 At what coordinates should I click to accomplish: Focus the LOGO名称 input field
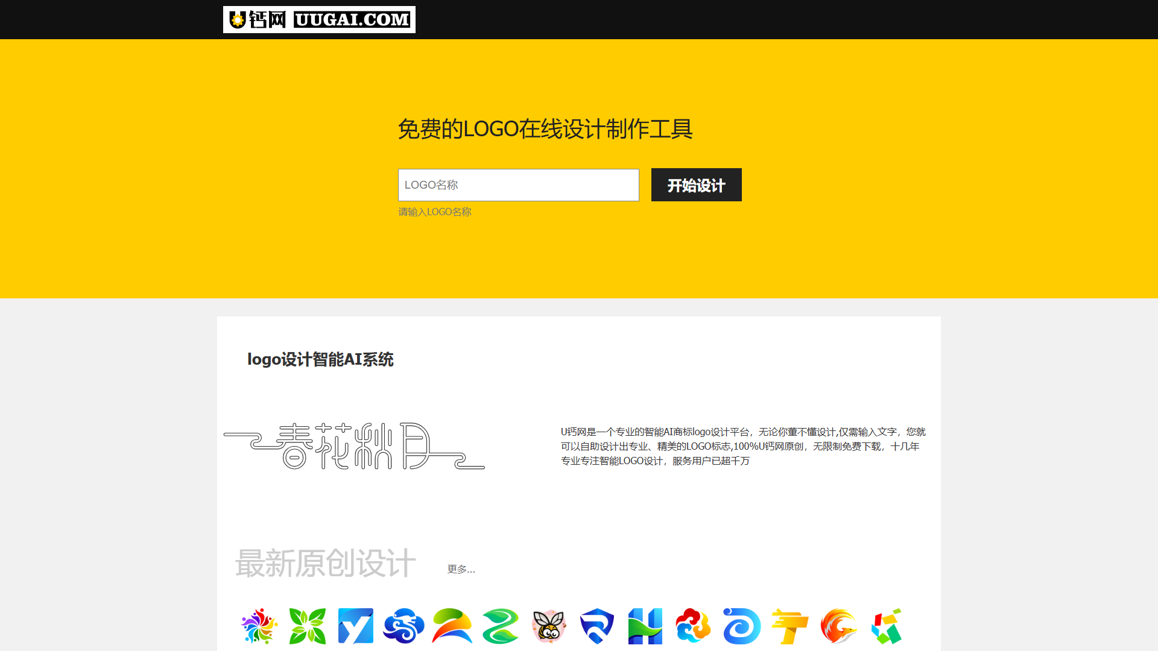click(519, 185)
